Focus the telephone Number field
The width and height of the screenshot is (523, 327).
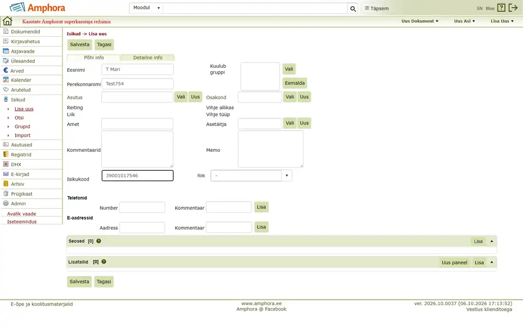pyautogui.click(x=142, y=207)
